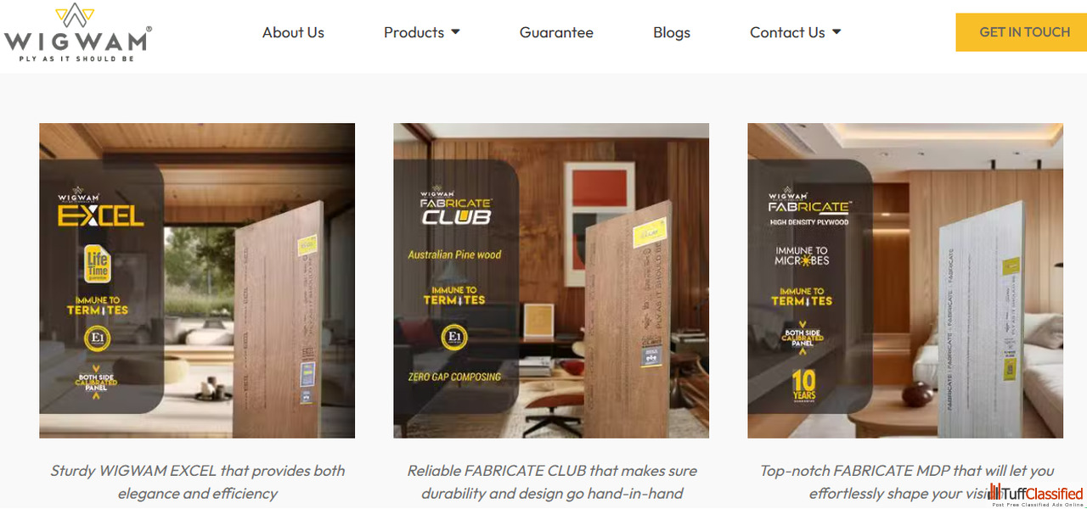Select the Reliable FABRICATE CLUB caption text

pyautogui.click(x=552, y=482)
